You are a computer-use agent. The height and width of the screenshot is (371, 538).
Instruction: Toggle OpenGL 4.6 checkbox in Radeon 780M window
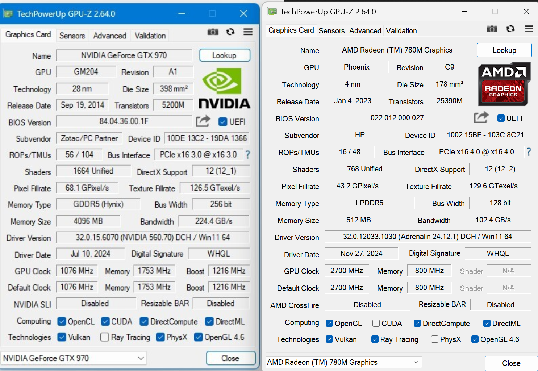(475, 339)
